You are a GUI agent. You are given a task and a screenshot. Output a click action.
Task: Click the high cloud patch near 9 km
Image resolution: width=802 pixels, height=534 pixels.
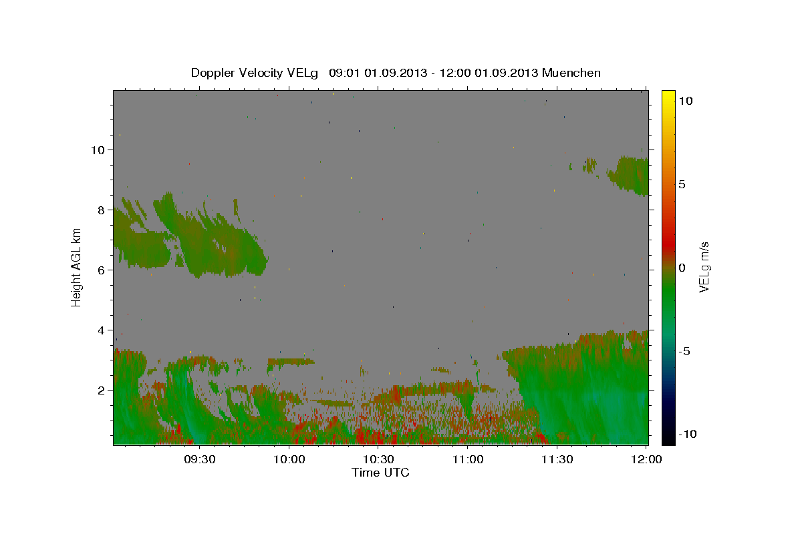point(629,175)
